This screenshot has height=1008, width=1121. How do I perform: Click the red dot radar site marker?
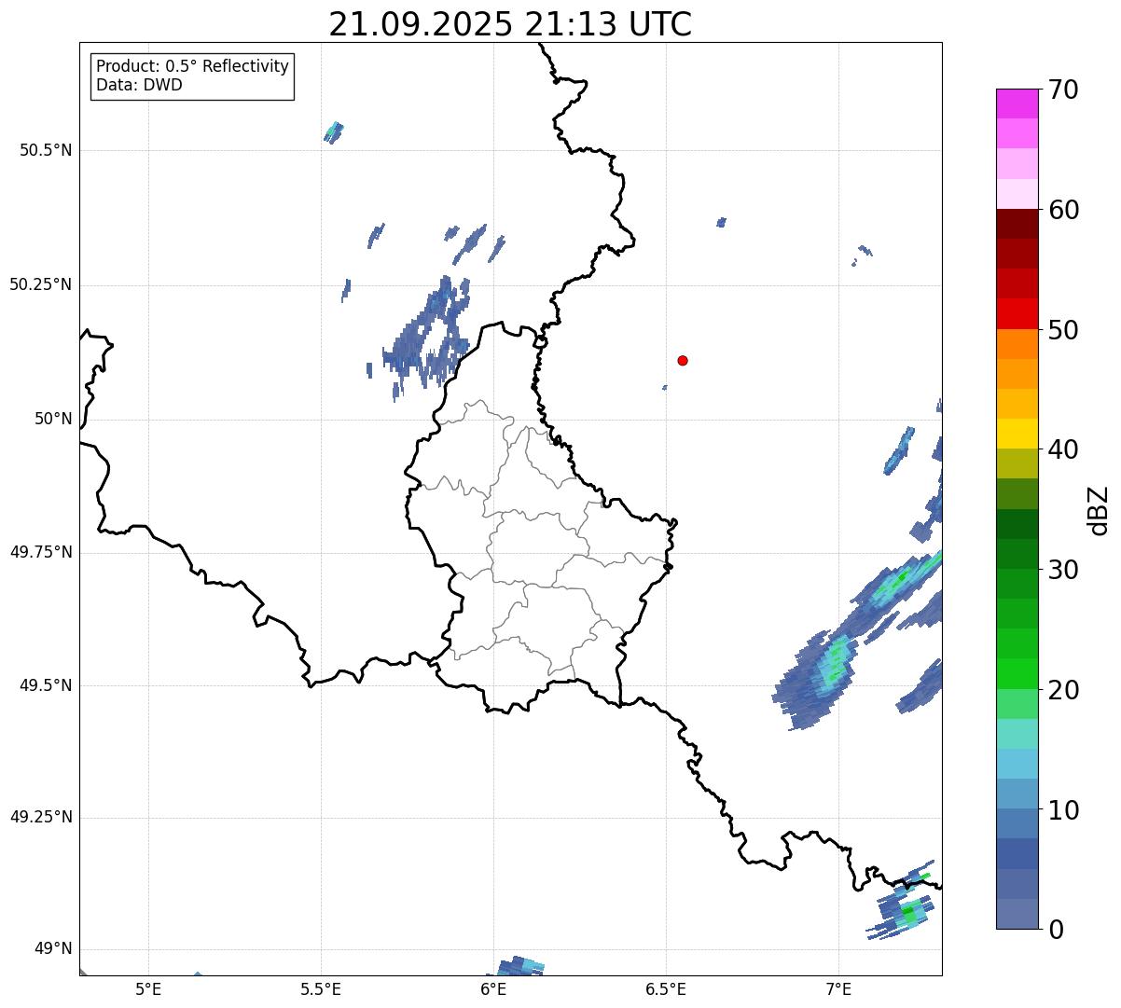click(x=683, y=360)
